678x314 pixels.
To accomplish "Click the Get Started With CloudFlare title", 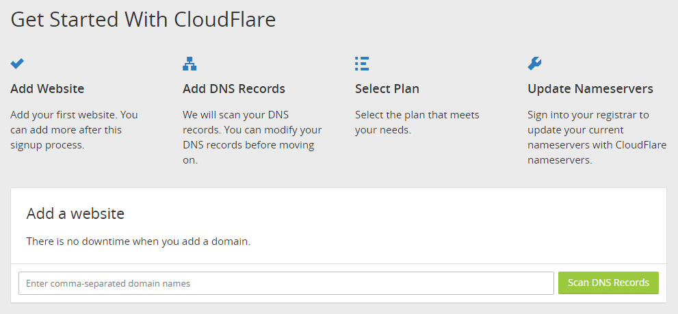I will tap(143, 20).
